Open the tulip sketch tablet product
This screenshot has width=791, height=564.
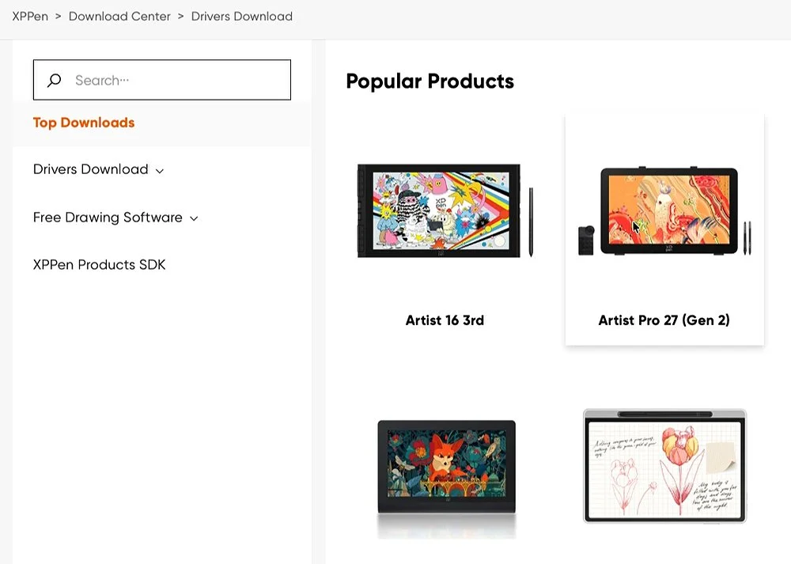pyautogui.click(x=665, y=466)
